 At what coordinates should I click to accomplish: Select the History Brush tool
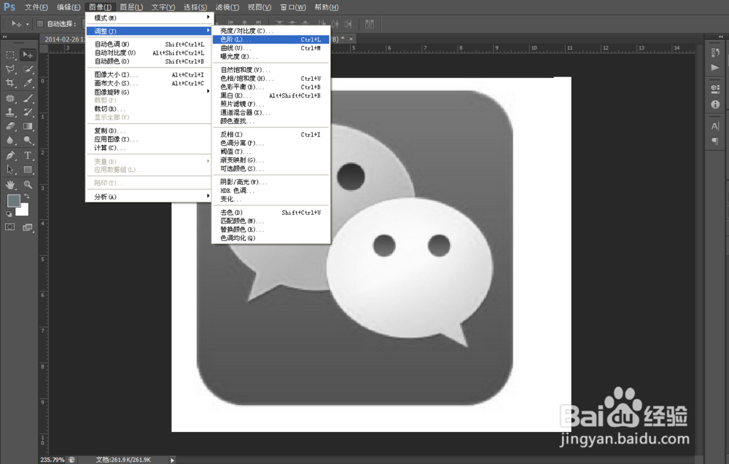[28, 112]
